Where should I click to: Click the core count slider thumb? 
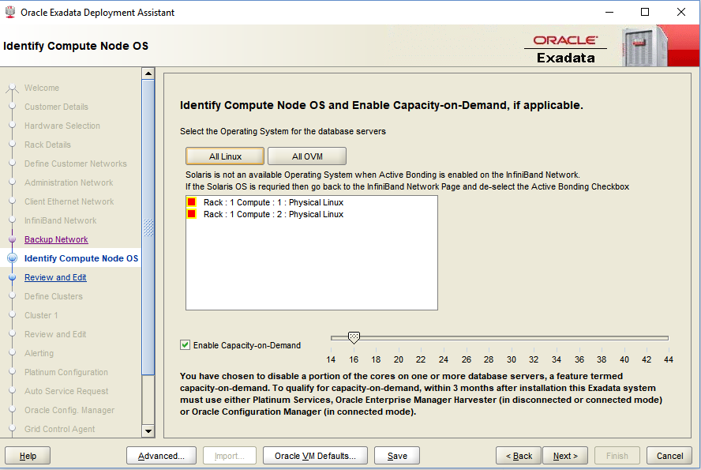(354, 337)
